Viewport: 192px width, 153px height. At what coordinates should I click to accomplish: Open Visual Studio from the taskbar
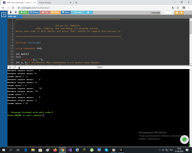[70, 150]
